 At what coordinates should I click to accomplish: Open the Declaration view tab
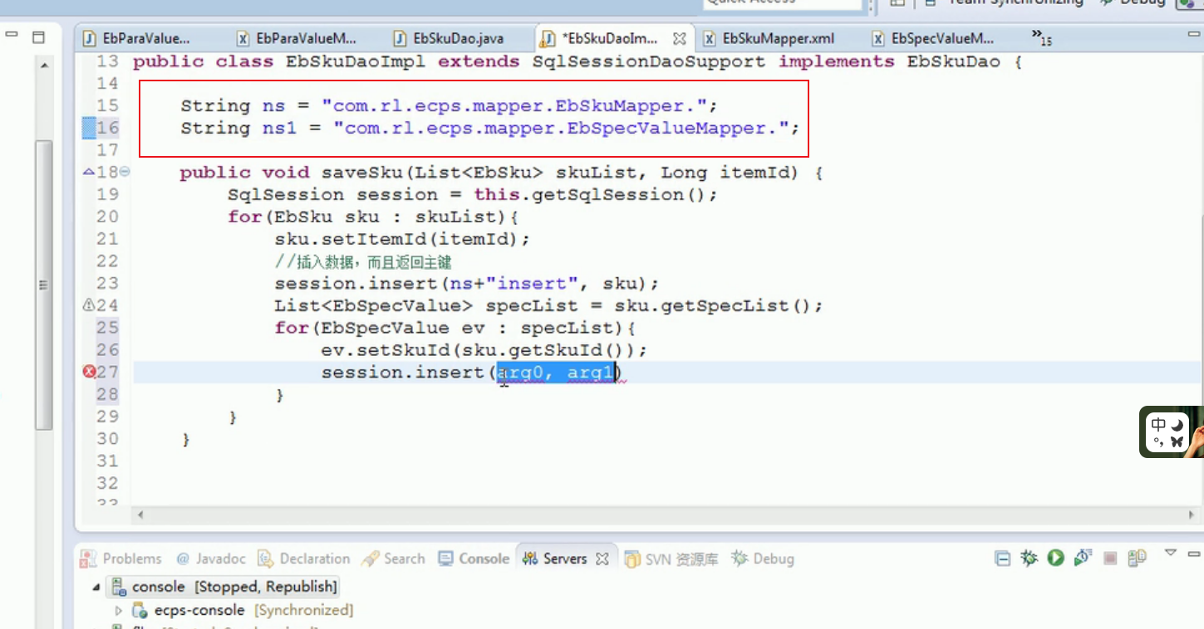point(304,558)
